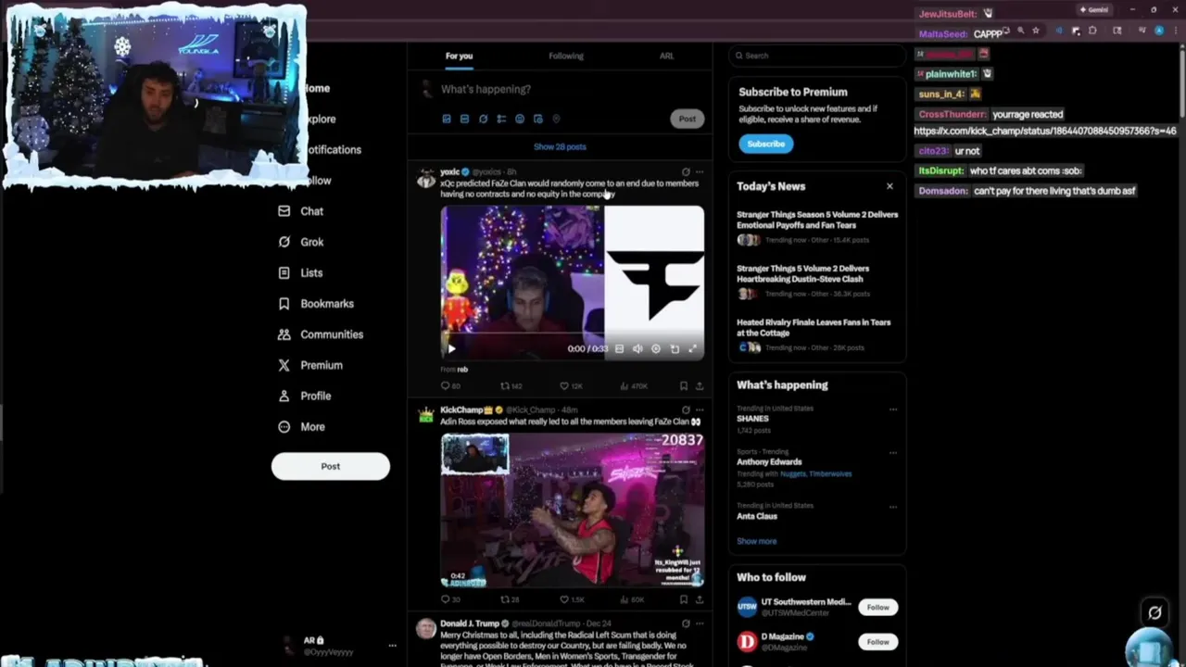
Task: Switch to the Following tab
Action: click(x=565, y=56)
